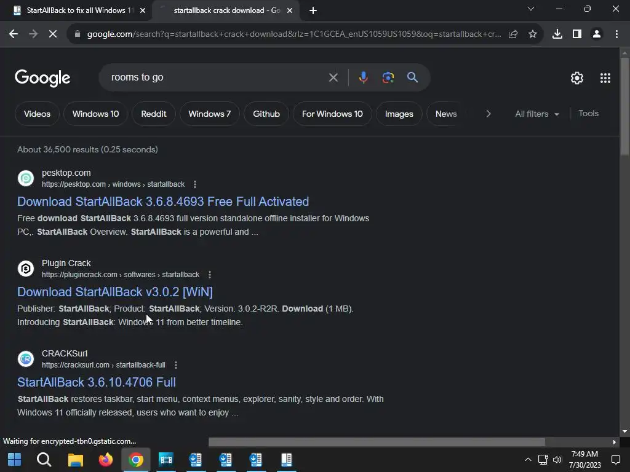630x472 pixels.
Task: Filter results by Images
Action: click(399, 114)
